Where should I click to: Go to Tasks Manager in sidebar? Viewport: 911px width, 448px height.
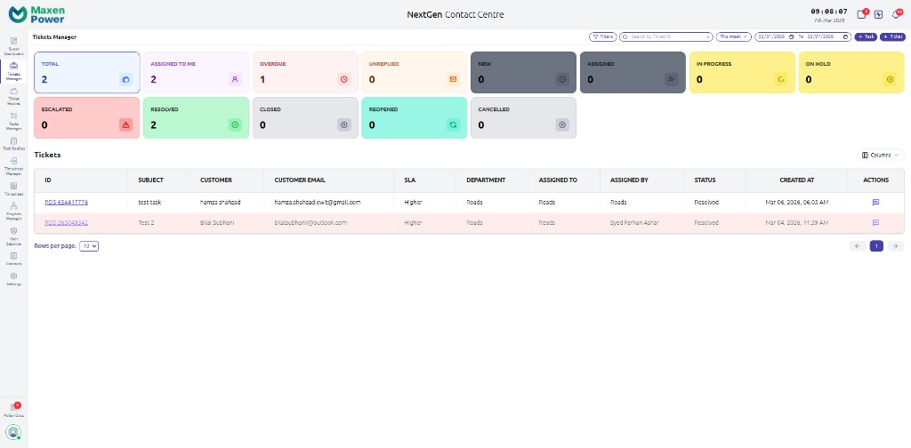point(13,121)
